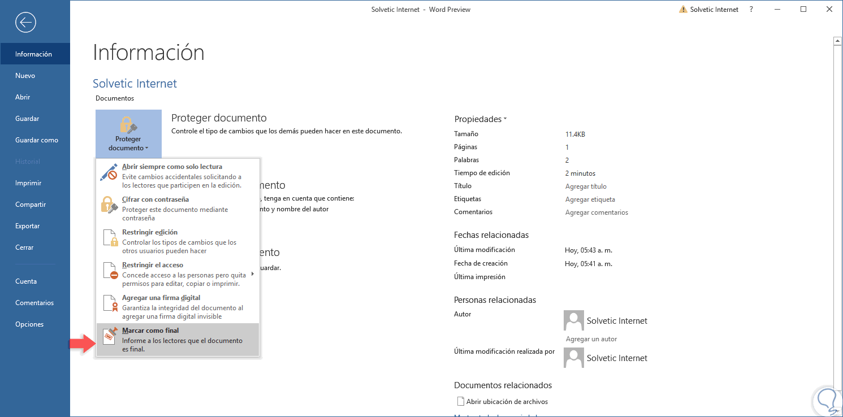Click the file icon beside Abrir ubicación de archivos
The height and width of the screenshot is (417, 843).
coord(460,402)
